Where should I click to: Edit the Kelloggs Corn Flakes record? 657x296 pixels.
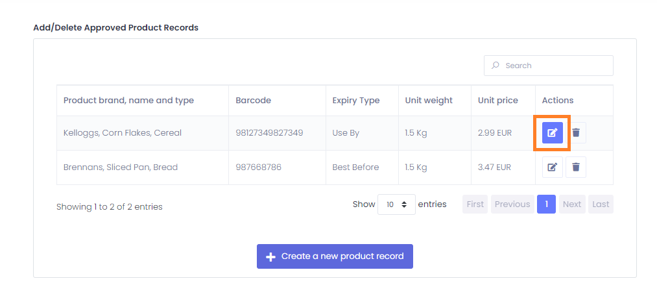552,133
